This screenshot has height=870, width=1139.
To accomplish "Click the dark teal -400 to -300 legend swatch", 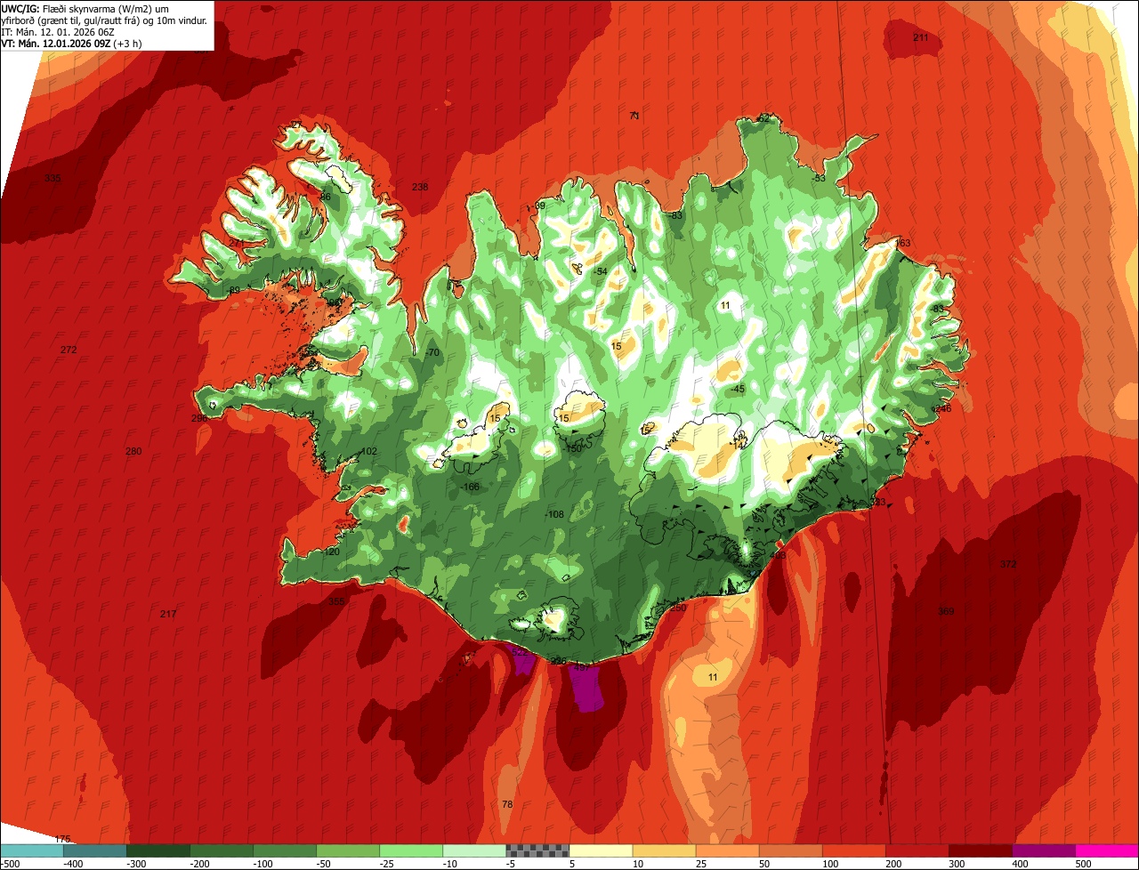I will point(95,850).
